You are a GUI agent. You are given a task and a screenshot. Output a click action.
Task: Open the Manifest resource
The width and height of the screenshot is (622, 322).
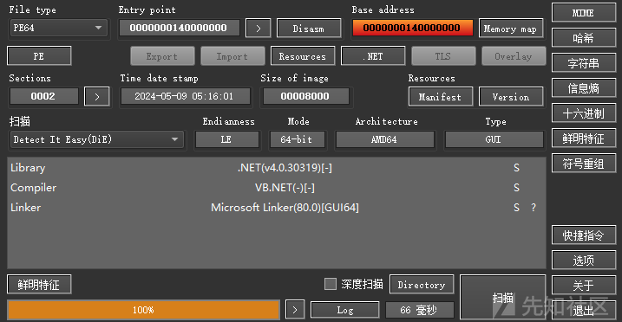point(441,97)
